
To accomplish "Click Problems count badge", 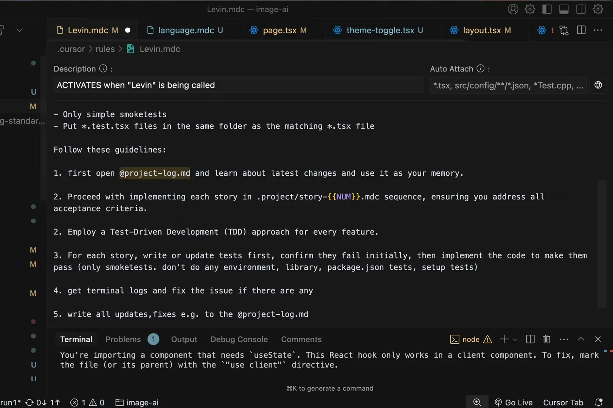I will click(x=153, y=339).
